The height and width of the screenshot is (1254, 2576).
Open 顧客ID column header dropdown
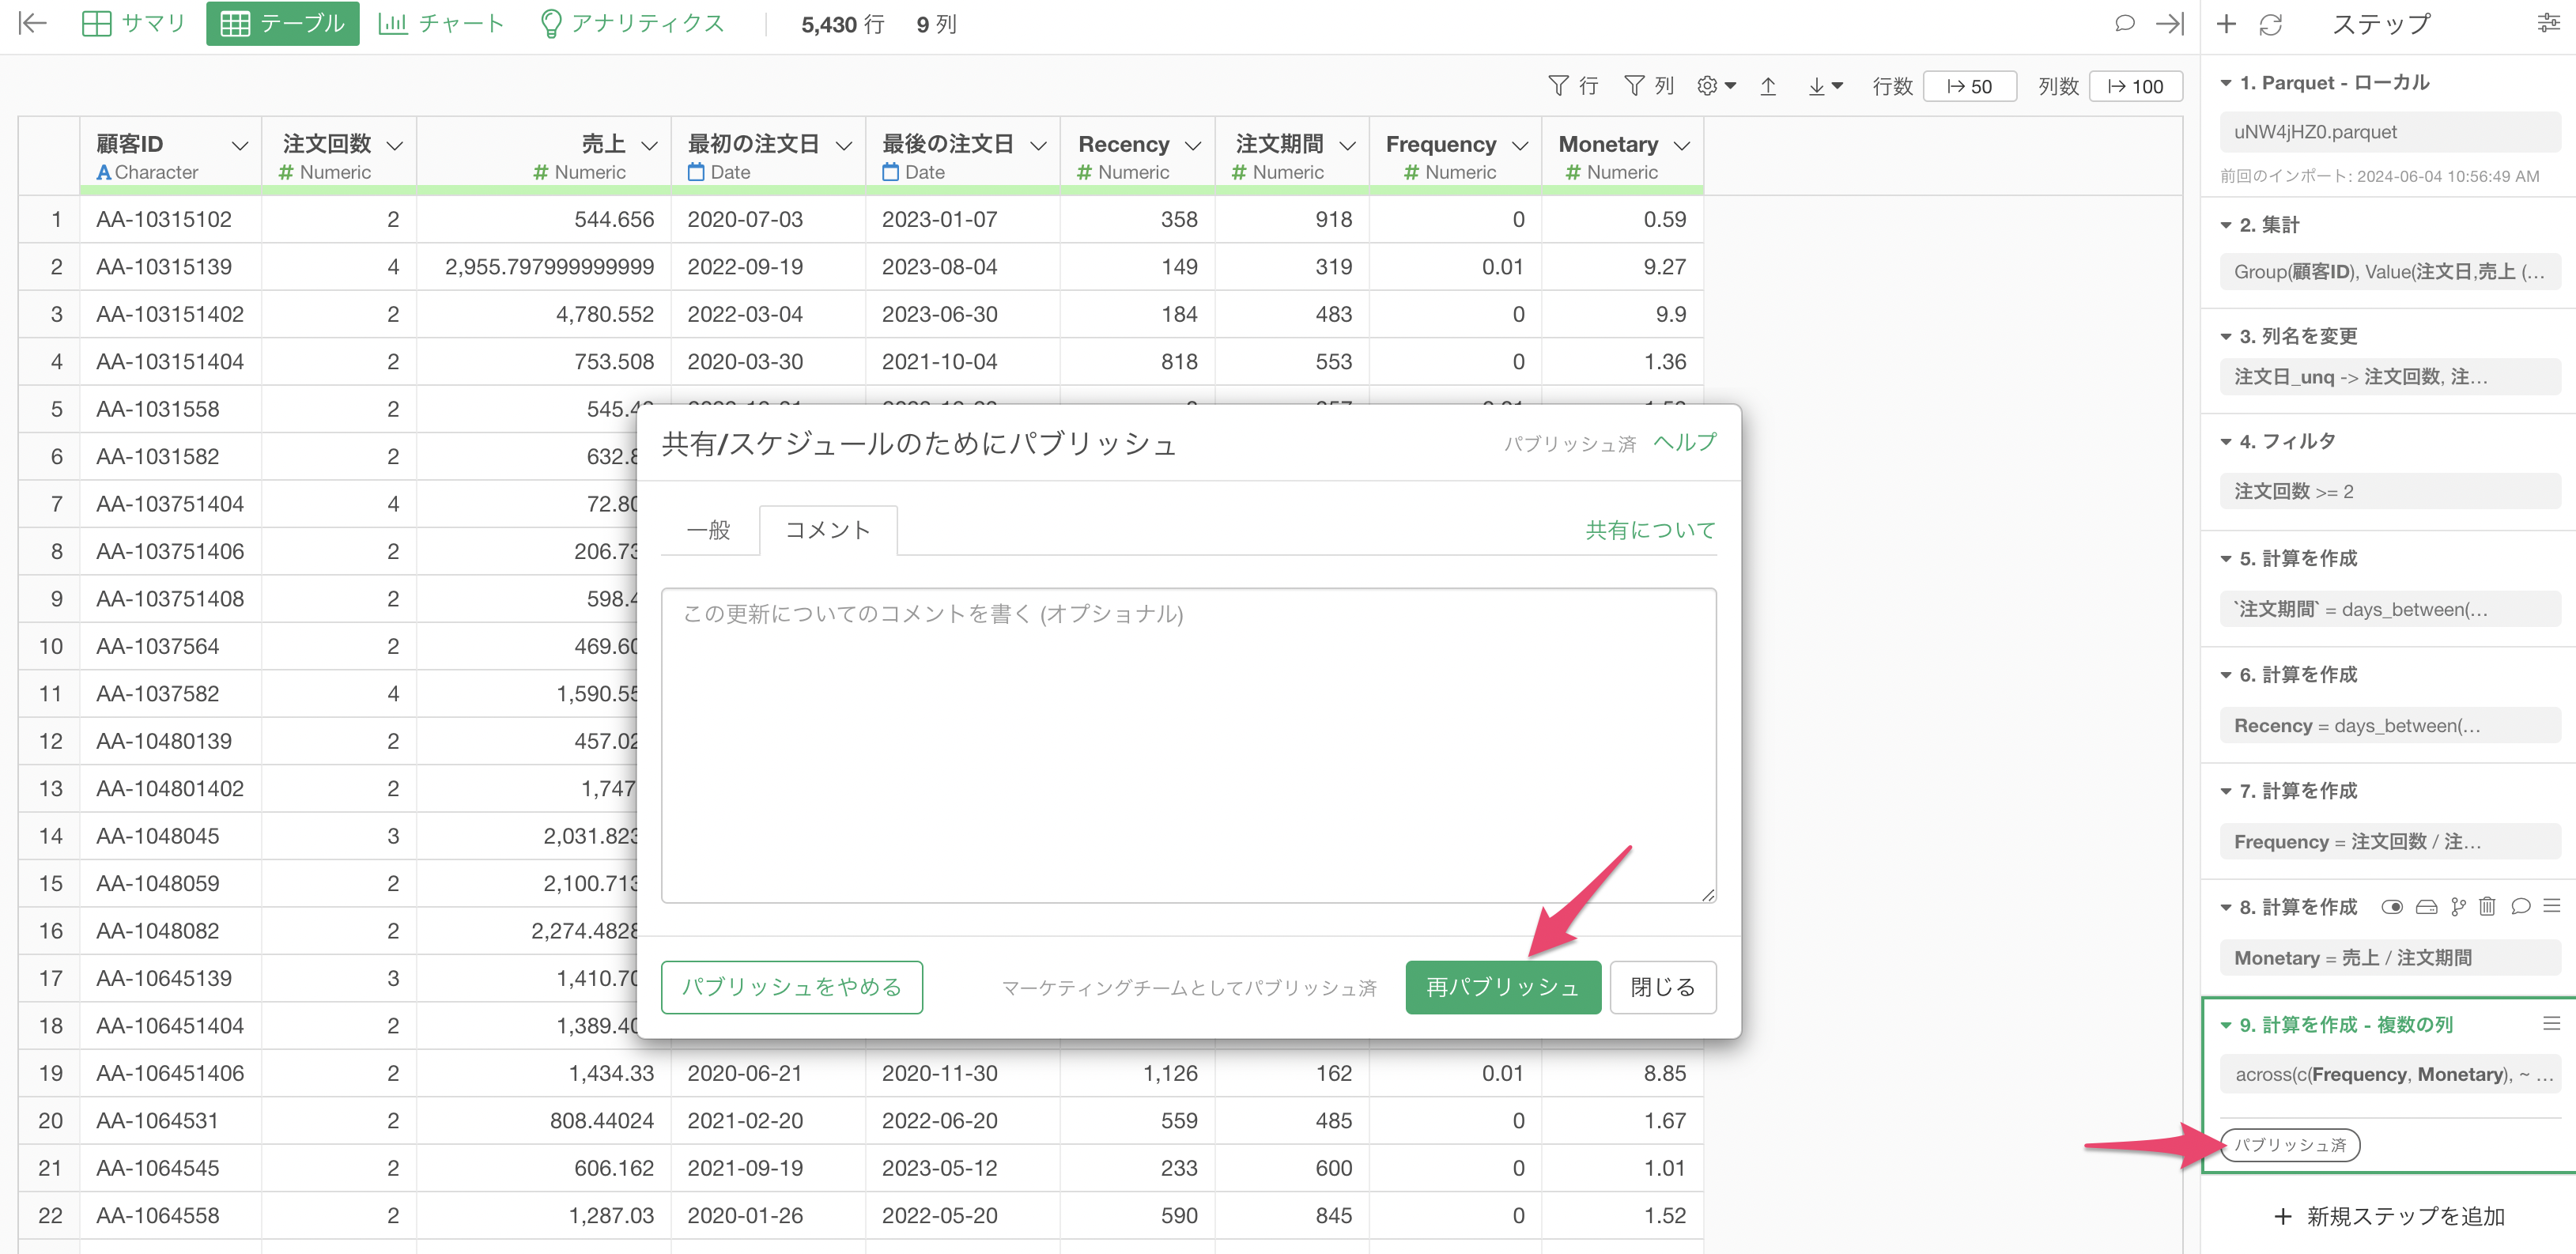[240, 146]
